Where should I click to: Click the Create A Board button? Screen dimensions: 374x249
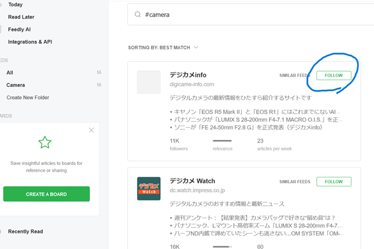[47, 194]
